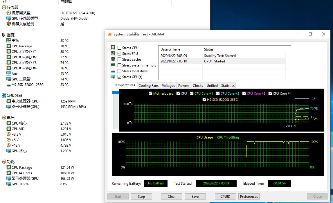
Task: Enable the Stress cache checkbox
Action: pyautogui.click(x=120, y=60)
